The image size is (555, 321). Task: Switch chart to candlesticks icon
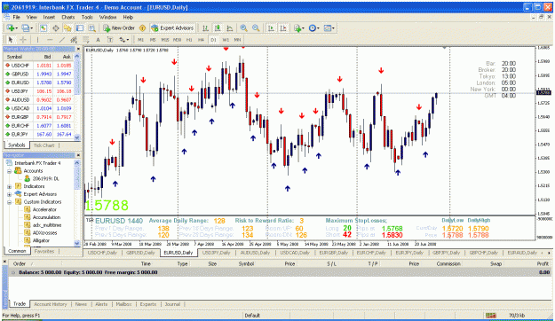coord(218,27)
